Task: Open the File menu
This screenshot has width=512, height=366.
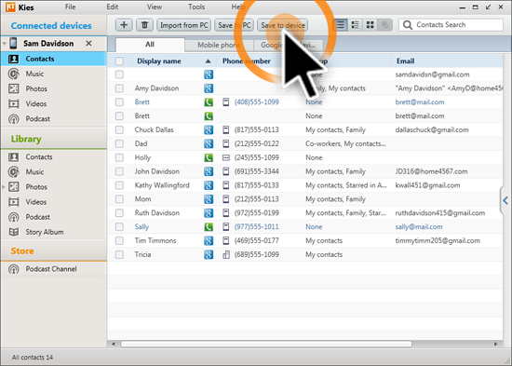Action: [70, 7]
